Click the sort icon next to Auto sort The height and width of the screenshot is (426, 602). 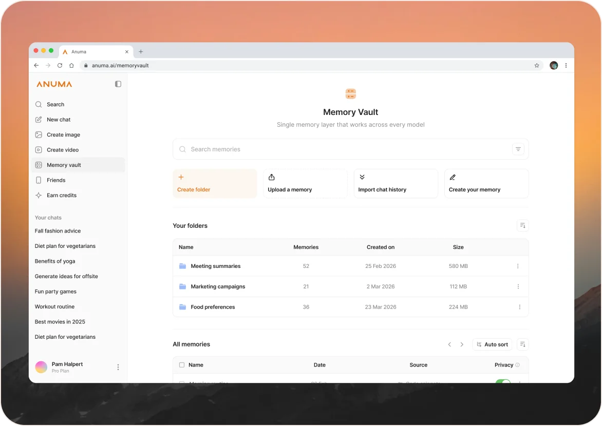pyautogui.click(x=522, y=344)
